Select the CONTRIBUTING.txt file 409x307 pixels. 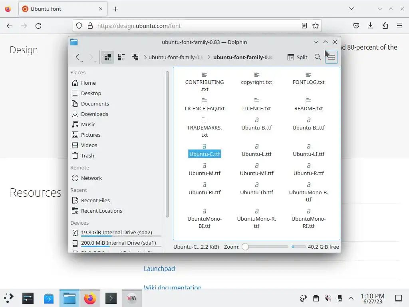pyautogui.click(x=204, y=82)
